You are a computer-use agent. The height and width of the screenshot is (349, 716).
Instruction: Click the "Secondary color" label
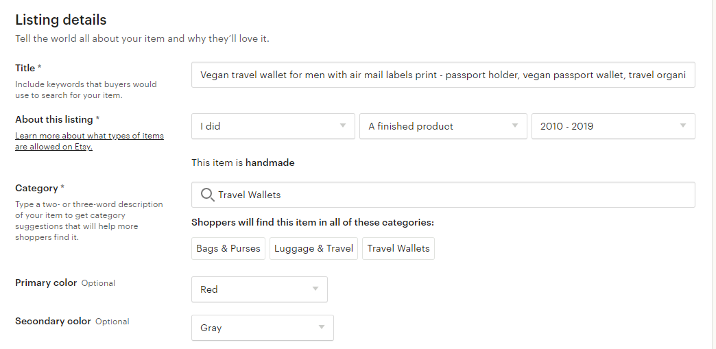53,321
